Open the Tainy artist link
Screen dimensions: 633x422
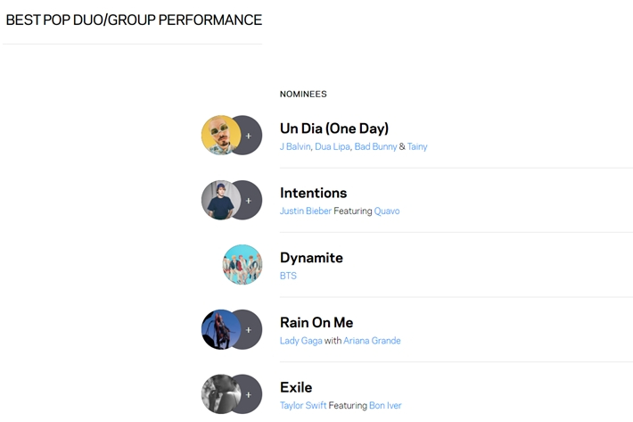tap(417, 146)
